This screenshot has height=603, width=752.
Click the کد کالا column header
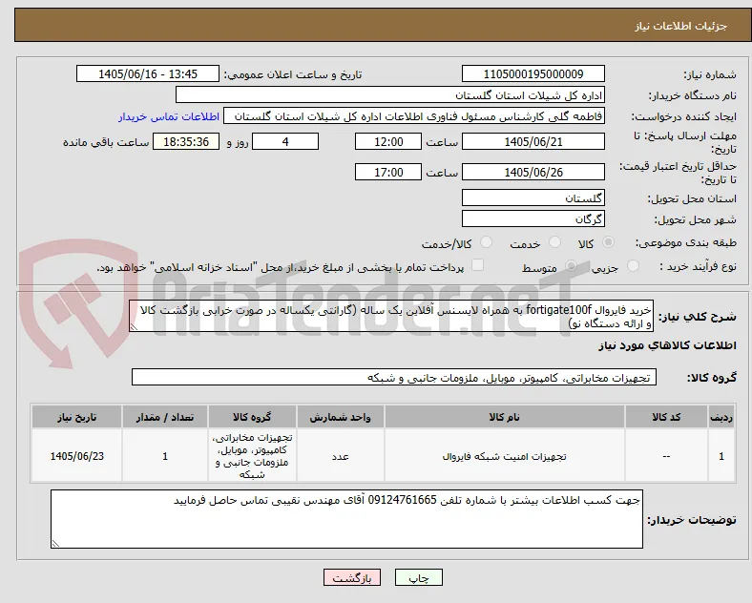click(x=666, y=417)
